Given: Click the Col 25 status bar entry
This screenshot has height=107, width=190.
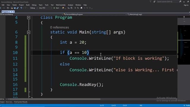Looking at the screenshot, I should [113, 106].
